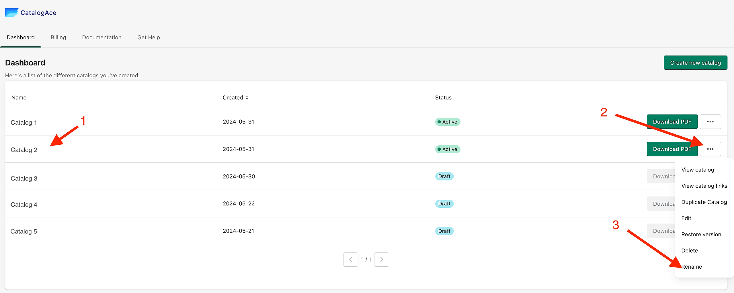This screenshot has width=734, height=293.
Task: Open the Documentation tab
Action: click(102, 38)
